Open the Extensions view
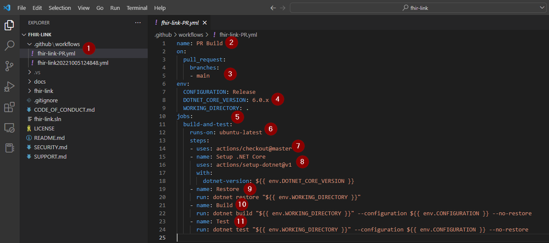This screenshot has width=549, height=243. (9, 107)
